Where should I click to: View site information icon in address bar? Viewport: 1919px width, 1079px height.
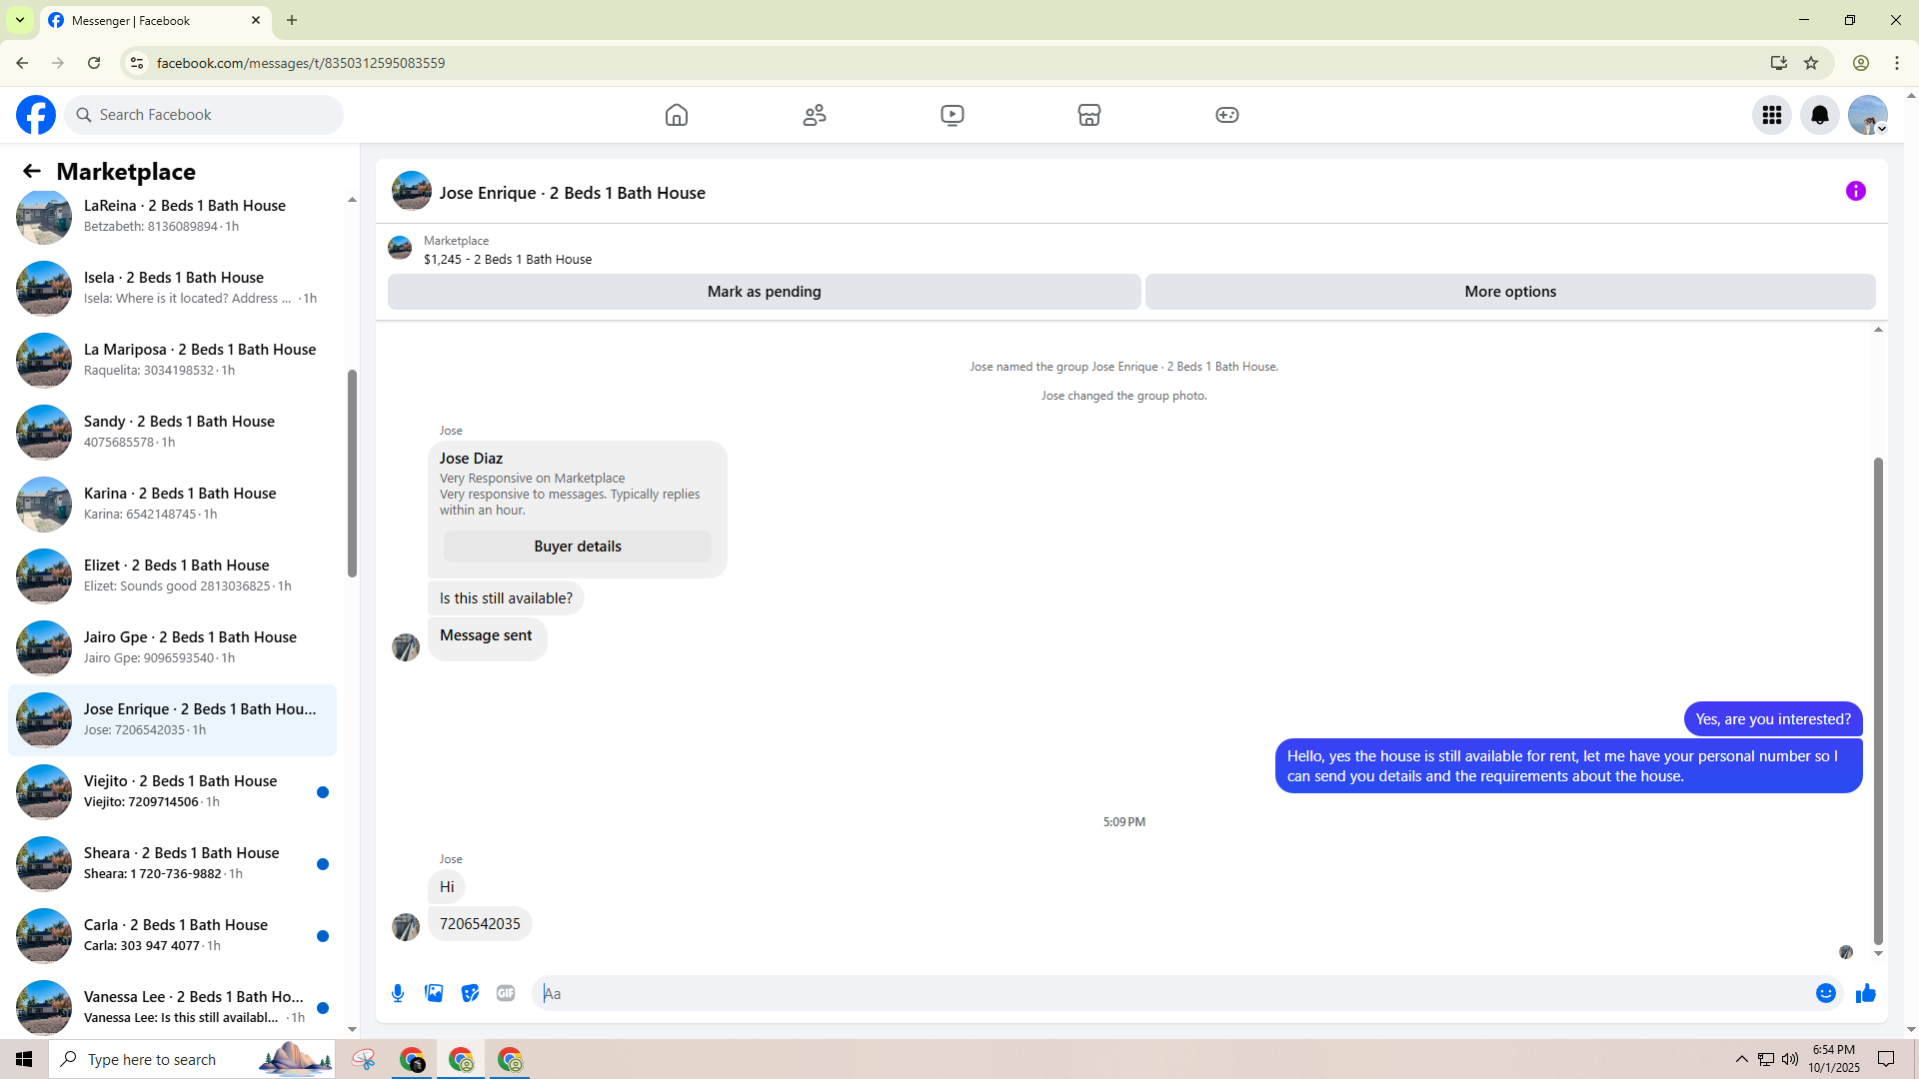click(137, 63)
